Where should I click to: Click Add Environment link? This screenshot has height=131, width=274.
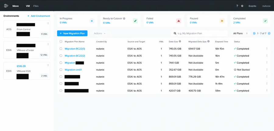click(39, 16)
